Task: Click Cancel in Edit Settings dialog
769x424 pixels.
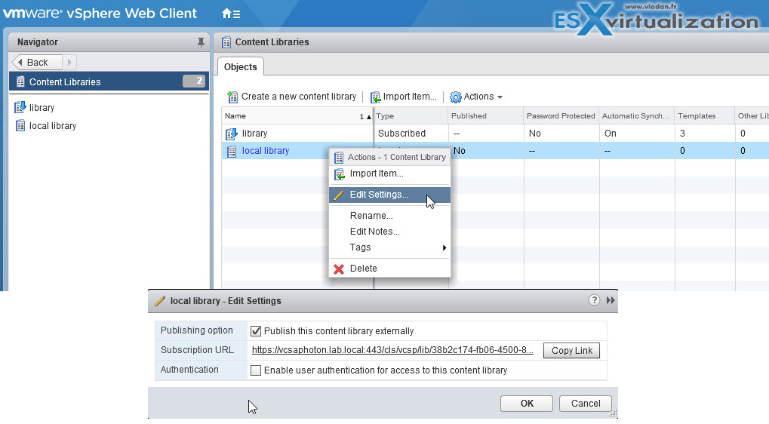Action: pyautogui.click(x=585, y=404)
